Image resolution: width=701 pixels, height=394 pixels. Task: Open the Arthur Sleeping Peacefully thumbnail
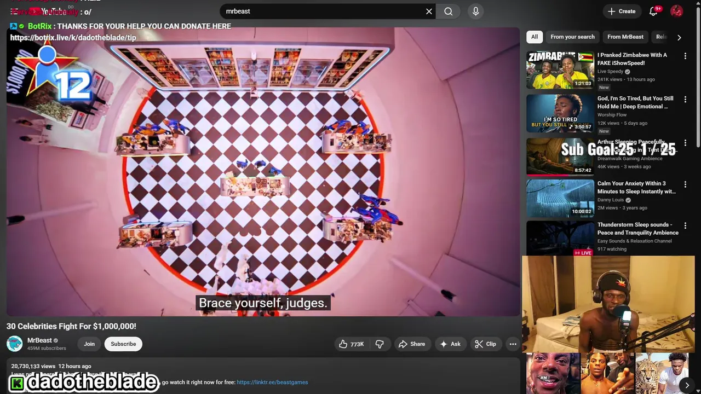coord(560,157)
